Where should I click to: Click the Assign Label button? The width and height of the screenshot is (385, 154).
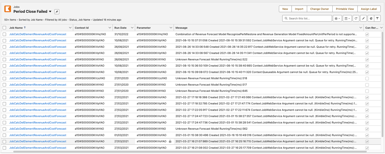[x=369, y=9]
